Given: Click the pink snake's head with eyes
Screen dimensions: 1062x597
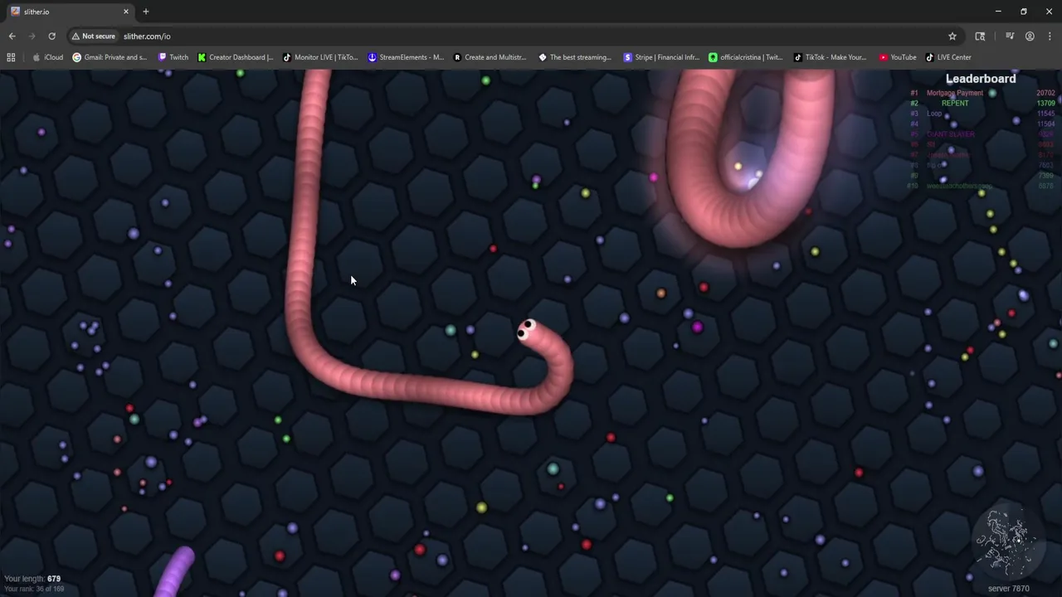Looking at the screenshot, I should [527, 330].
